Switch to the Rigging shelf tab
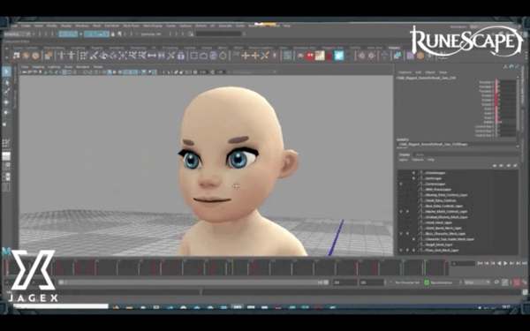The height and width of the screenshot is (331, 530). [x=97, y=48]
